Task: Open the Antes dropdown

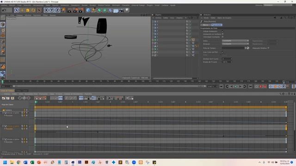Action: point(235,41)
